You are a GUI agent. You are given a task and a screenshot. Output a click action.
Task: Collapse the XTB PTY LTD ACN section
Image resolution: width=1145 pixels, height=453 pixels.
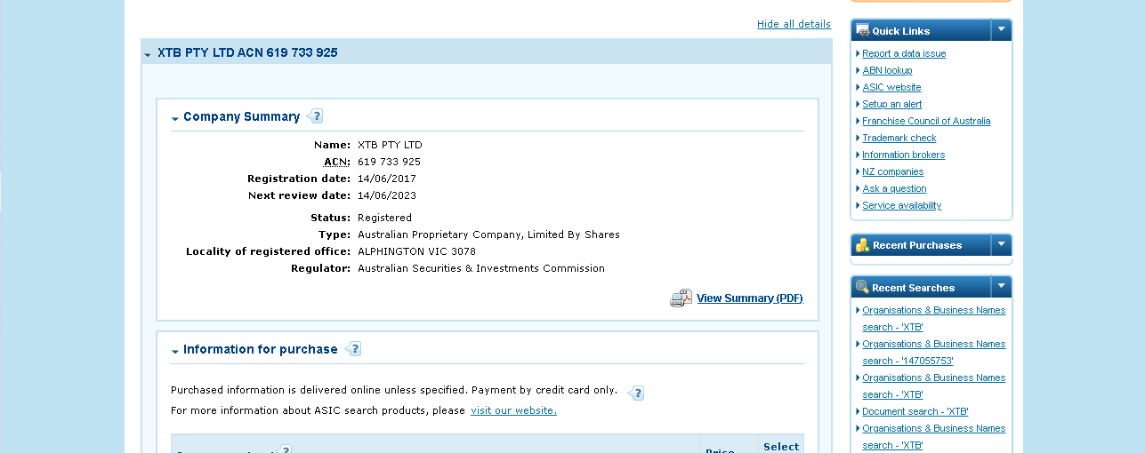[x=148, y=54]
